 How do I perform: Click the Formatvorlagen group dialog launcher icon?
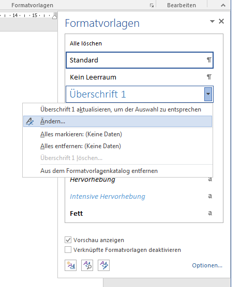pos(152,5)
